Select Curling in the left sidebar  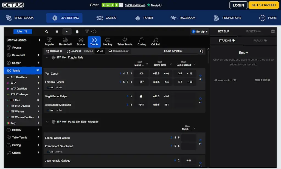[23, 145]
